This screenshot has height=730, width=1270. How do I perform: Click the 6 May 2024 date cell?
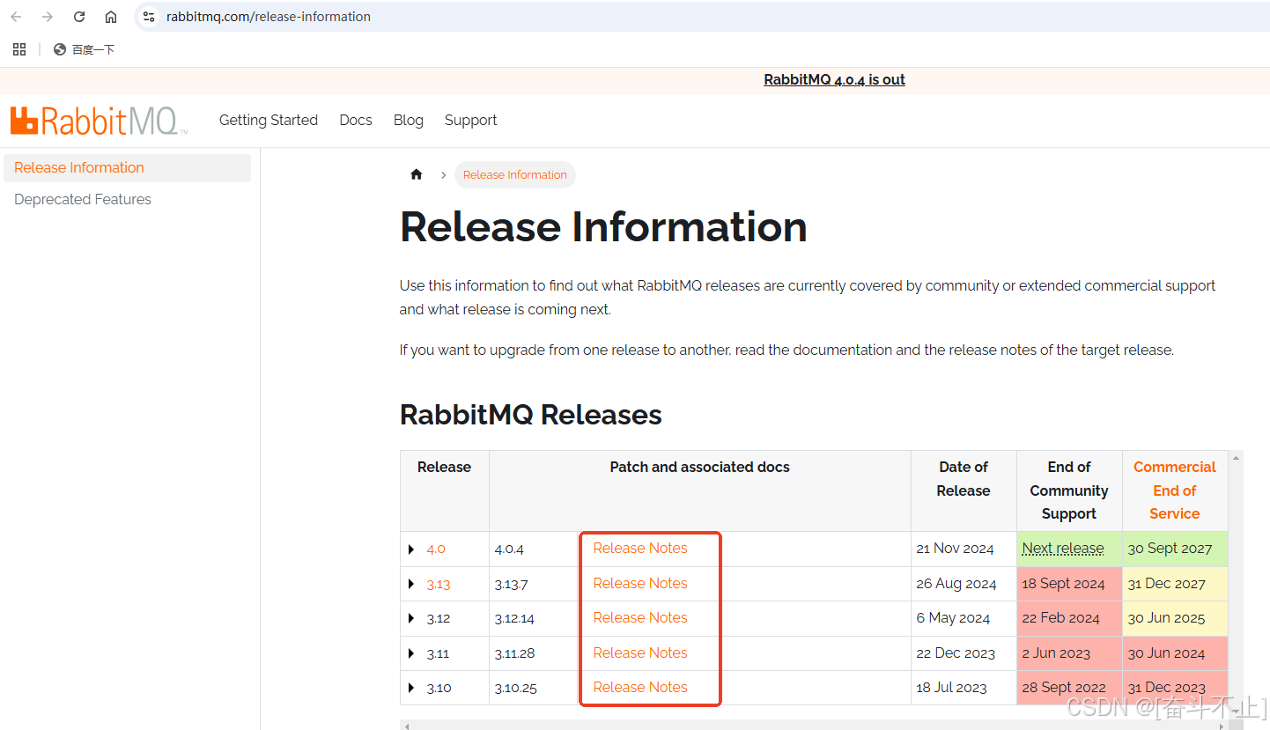click(x=964, y=618)
